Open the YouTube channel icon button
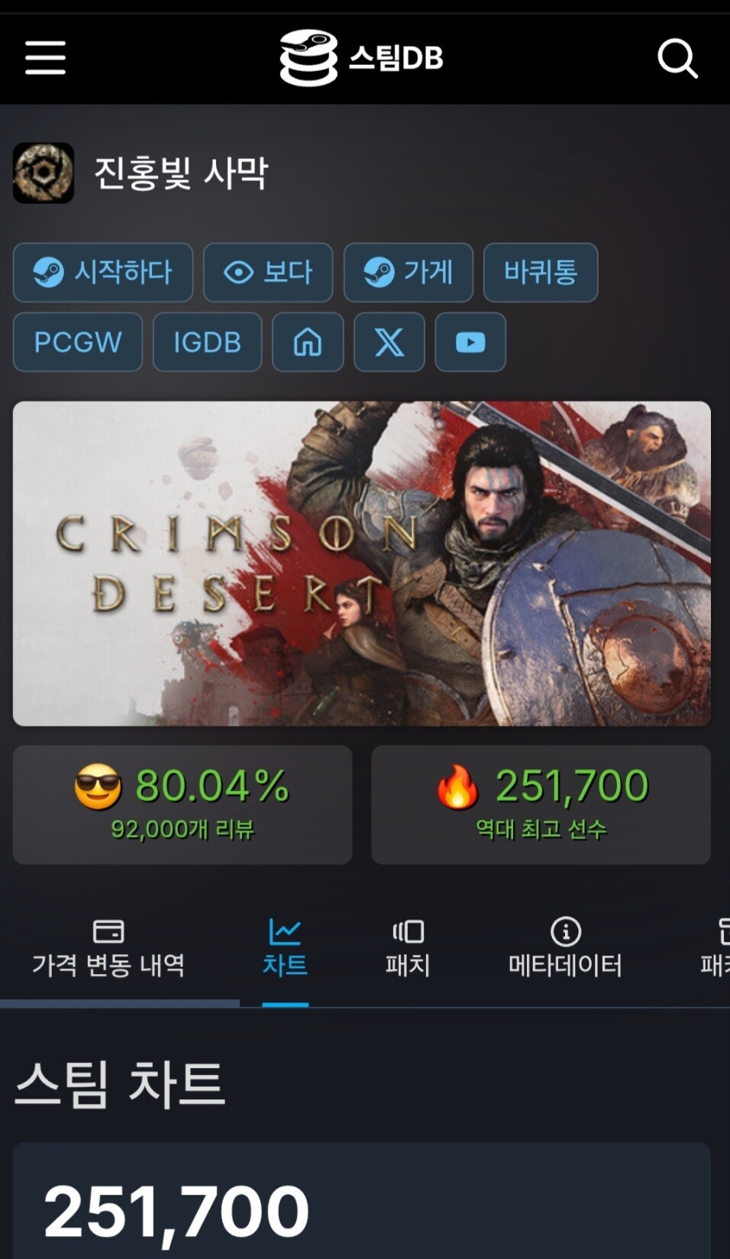Screen dimensions: 730x1259 tap(470, 342)
